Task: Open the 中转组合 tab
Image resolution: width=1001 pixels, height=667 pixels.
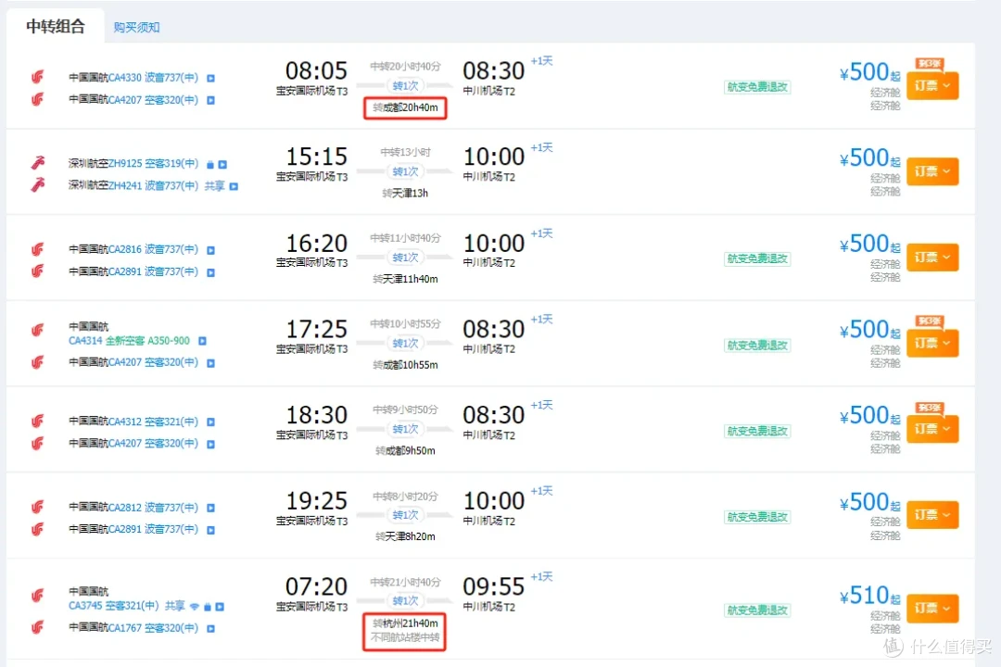Action: coord(56,26)
